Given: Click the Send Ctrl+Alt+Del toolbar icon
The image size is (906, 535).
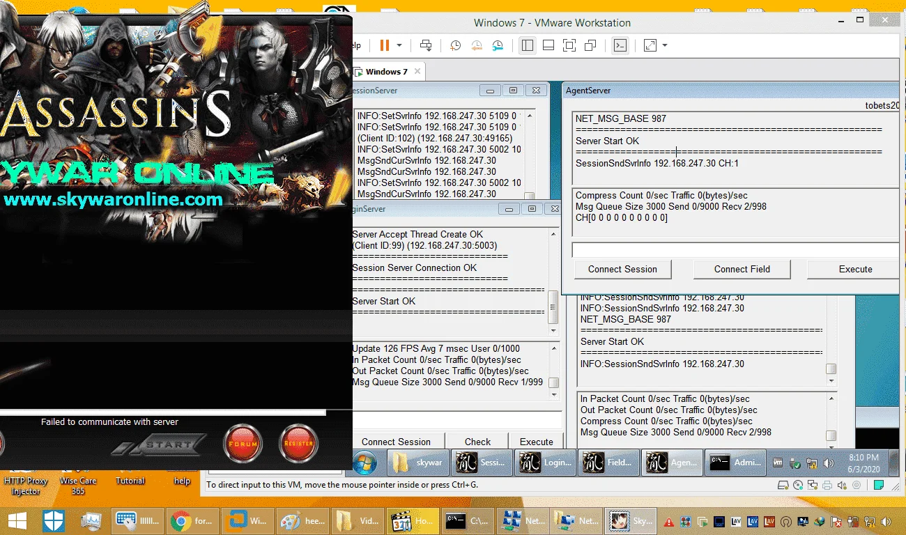Looking at the screenshot, I should coord(426,45).
